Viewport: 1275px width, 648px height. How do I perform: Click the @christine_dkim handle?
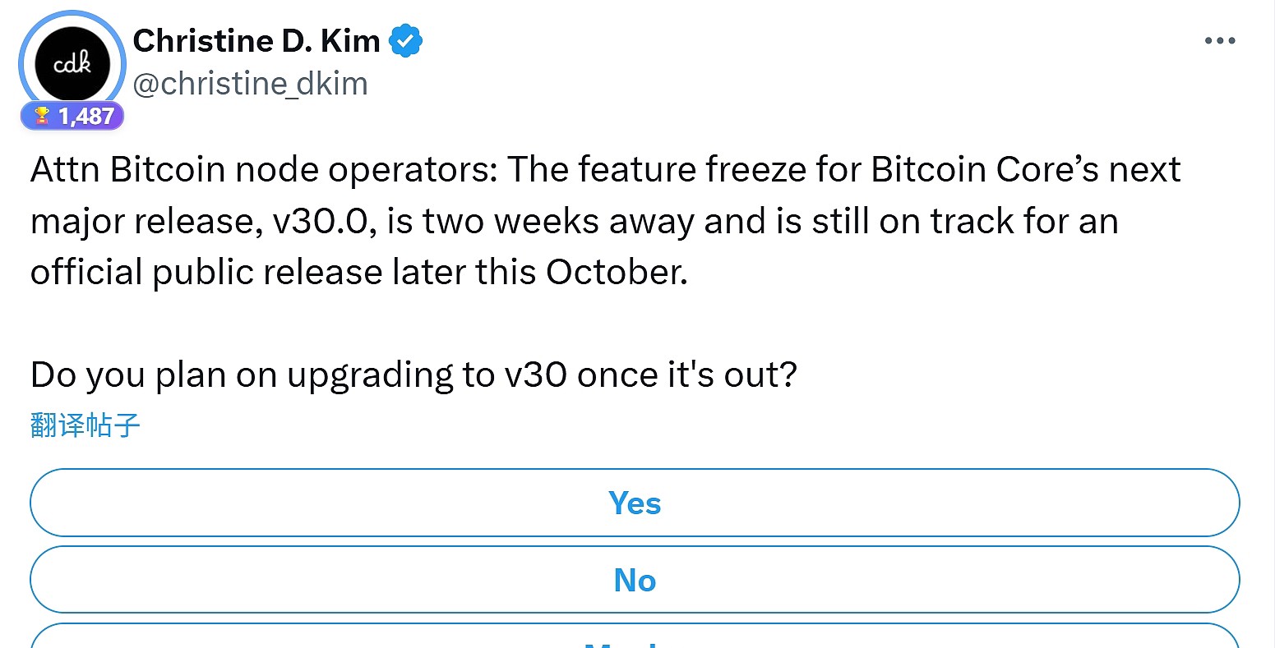(x=252, y=82)
